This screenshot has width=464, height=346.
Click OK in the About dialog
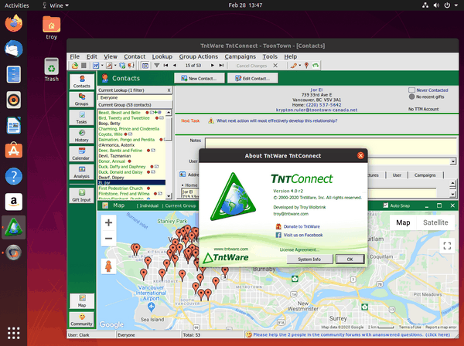click(x=350, y=259)
